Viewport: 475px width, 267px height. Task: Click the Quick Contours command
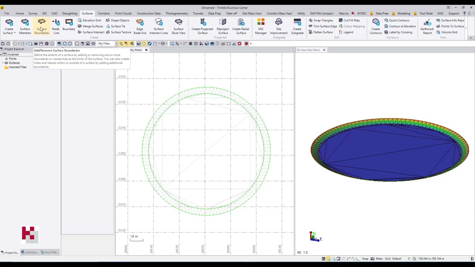[x=397, y=20]
